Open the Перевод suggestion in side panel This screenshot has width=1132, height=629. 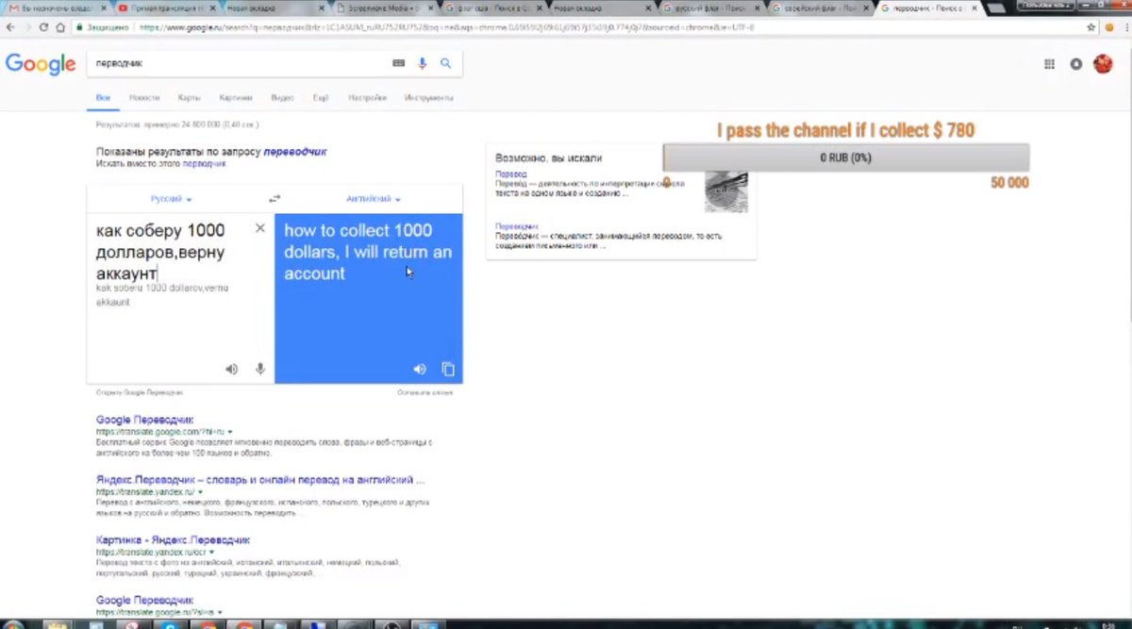510,174
